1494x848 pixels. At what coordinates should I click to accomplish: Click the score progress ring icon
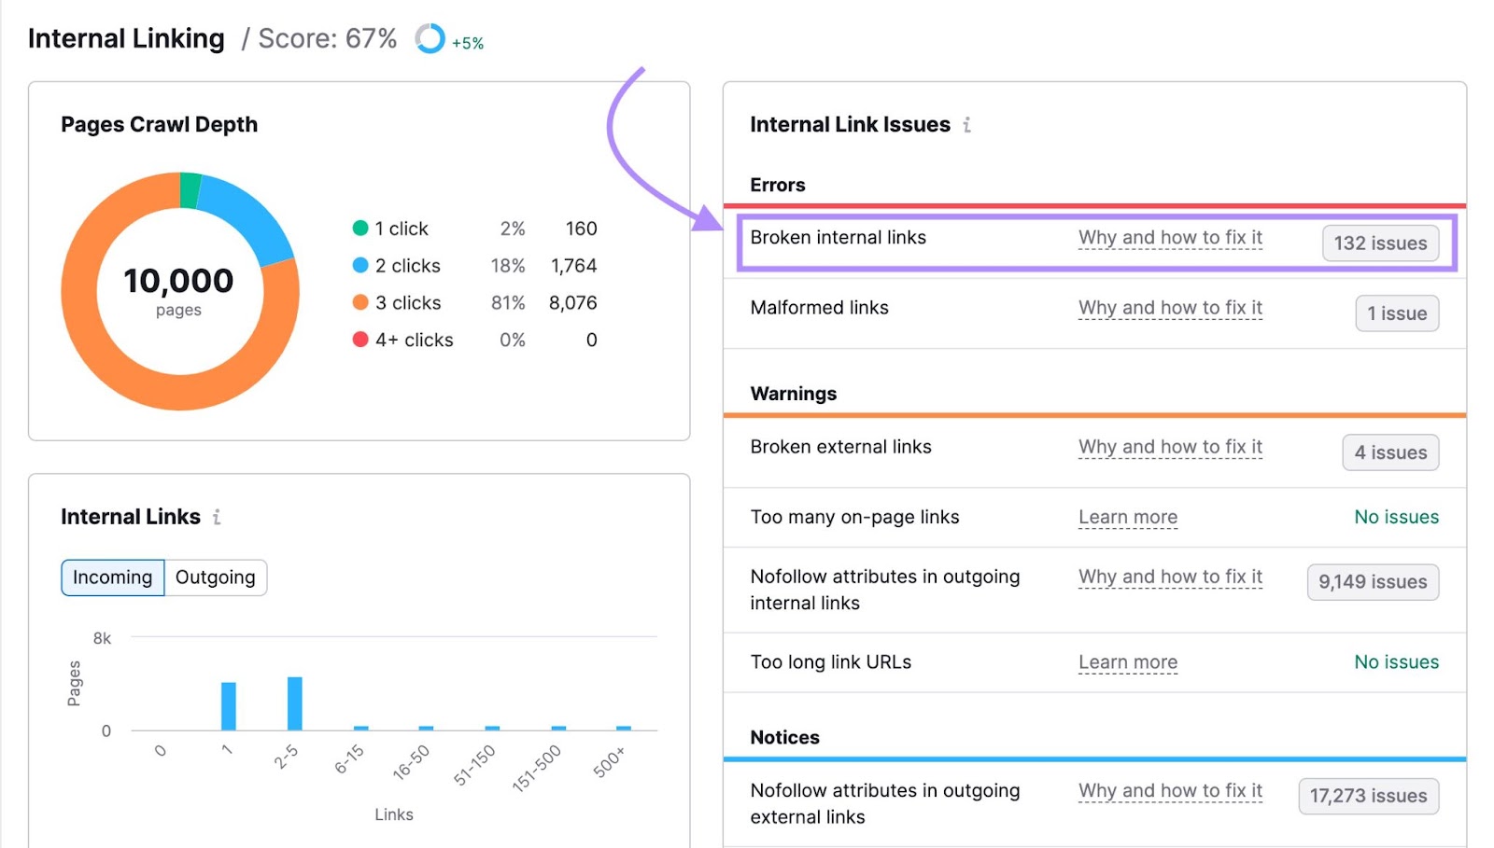430,38
